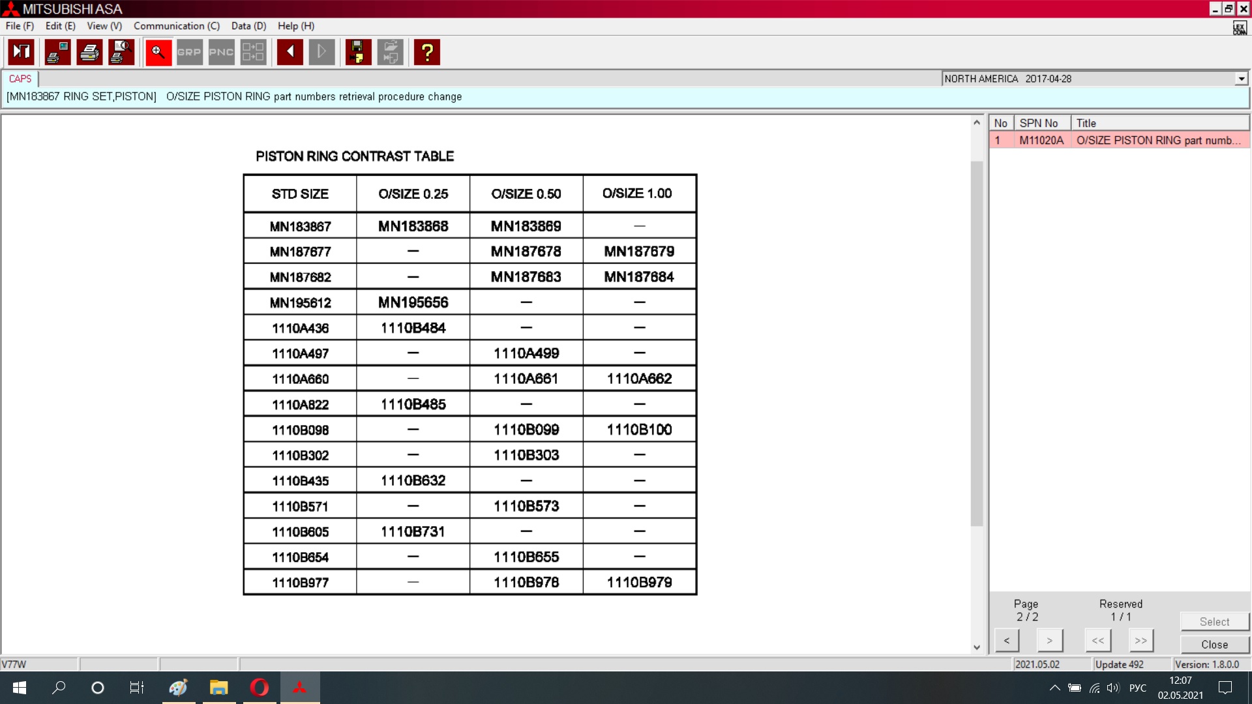Click the scroll down arrow of the document

click(976, 647)
